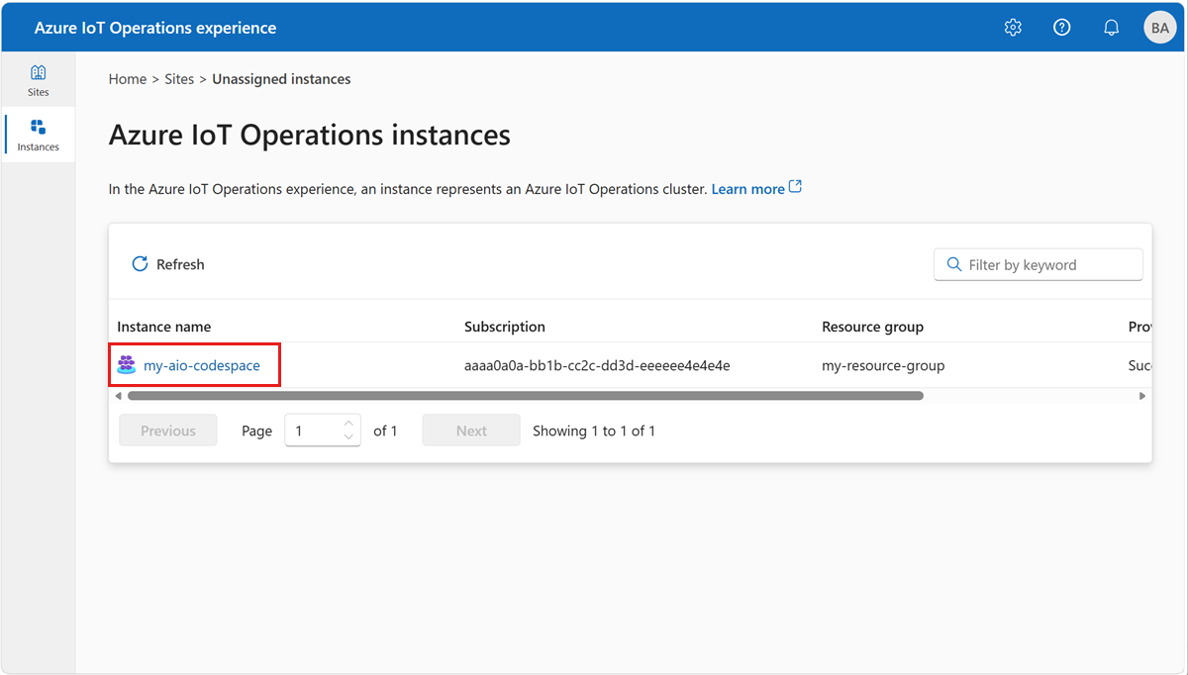The image size is (1188, 675).
Task: Open the help question mark icon
Action: click(1062, 28)
